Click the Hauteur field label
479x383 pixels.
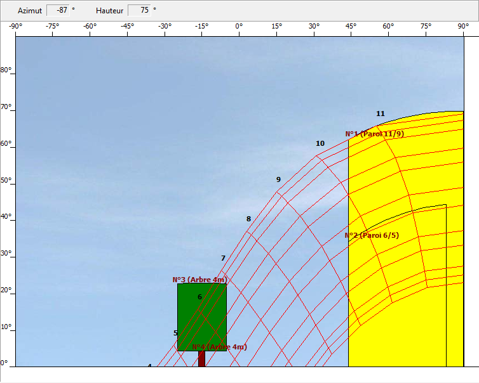[109, 11]
